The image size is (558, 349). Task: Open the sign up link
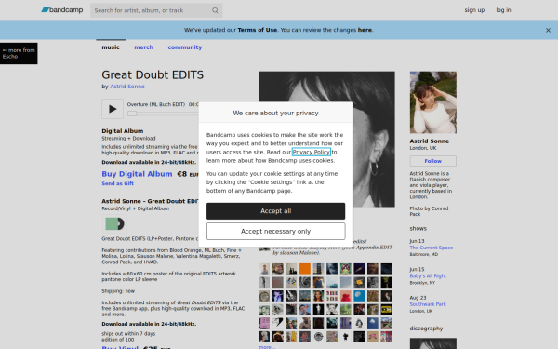pos(474,10)
